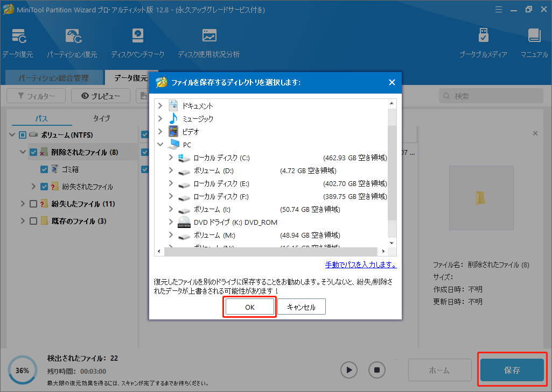Click the 削除されたファイル folder icon

coord(44,152)
